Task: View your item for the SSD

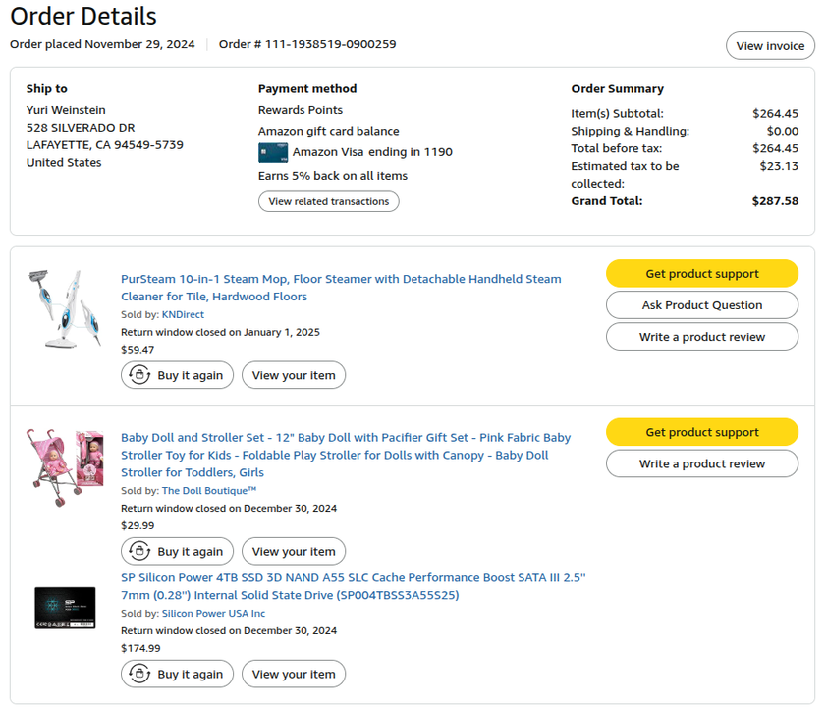Action: (294, 675)
